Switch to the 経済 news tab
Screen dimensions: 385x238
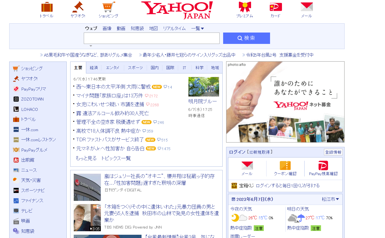click(94, 67)
